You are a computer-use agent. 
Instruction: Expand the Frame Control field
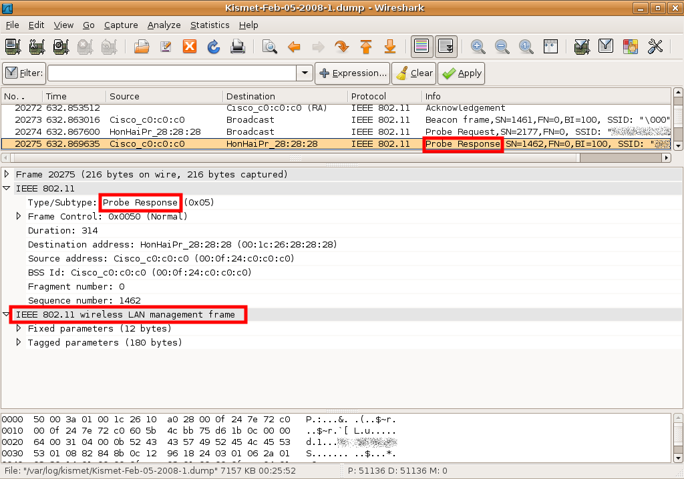coord(19,215)
